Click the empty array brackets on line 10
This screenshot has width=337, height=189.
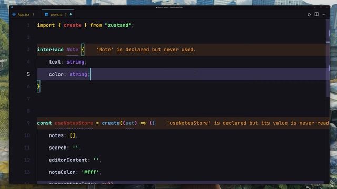(x=73, y=135)
